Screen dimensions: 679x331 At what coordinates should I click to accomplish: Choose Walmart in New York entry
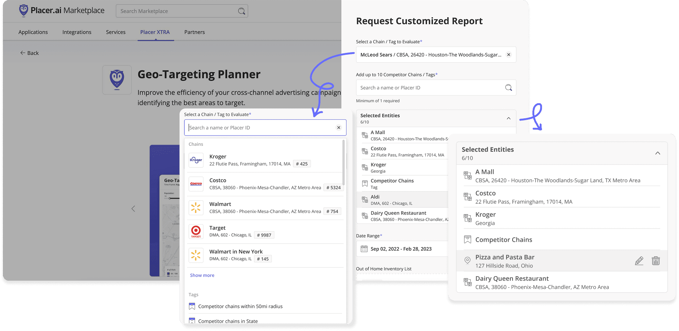pos(265,255)
